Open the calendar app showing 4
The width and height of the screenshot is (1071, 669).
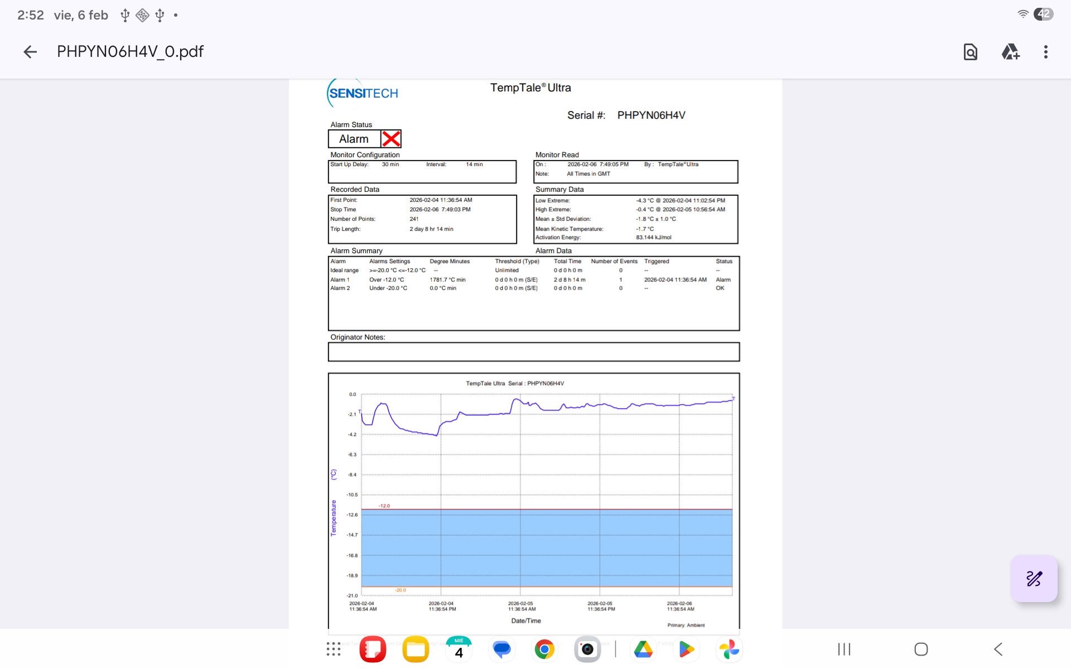click(x=459, y=649)
